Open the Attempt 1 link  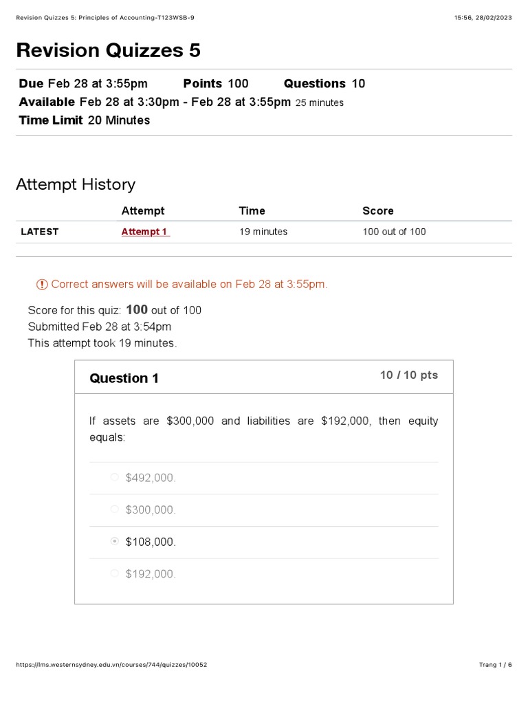(145, 232)
